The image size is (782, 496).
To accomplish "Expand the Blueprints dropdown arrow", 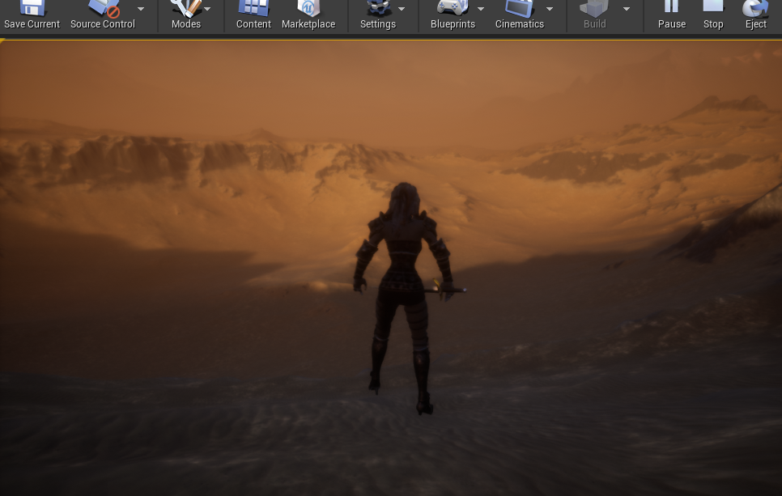I will 481,9.
